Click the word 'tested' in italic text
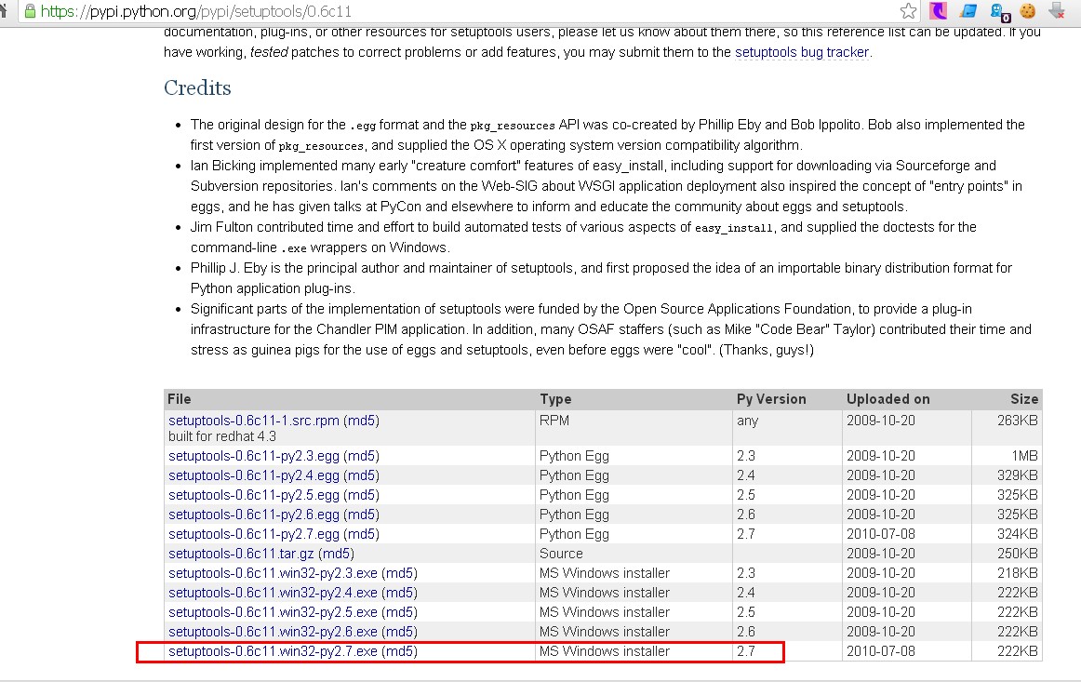Viewport: 1081px width, 682px height. pos(269,52)
